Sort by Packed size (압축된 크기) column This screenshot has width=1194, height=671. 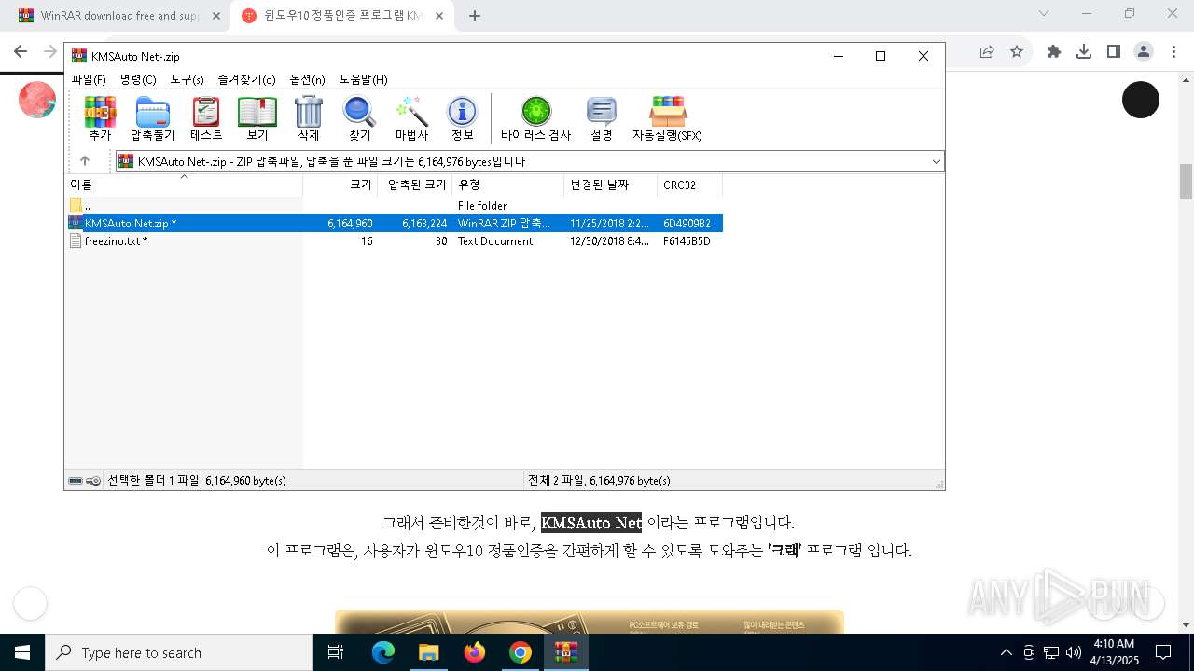(415, 185)
